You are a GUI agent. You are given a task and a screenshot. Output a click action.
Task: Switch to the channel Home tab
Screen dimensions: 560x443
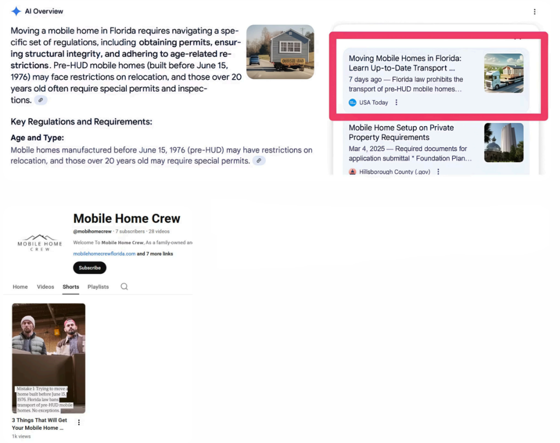click(20, 287)
